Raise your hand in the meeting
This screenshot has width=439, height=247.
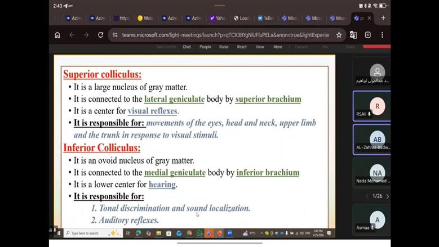point(224,47)
